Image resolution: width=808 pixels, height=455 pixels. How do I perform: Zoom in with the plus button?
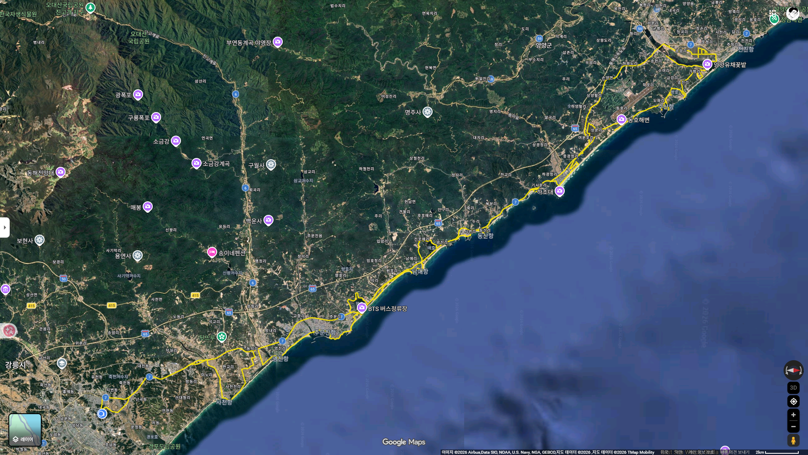tap(793, 415)
